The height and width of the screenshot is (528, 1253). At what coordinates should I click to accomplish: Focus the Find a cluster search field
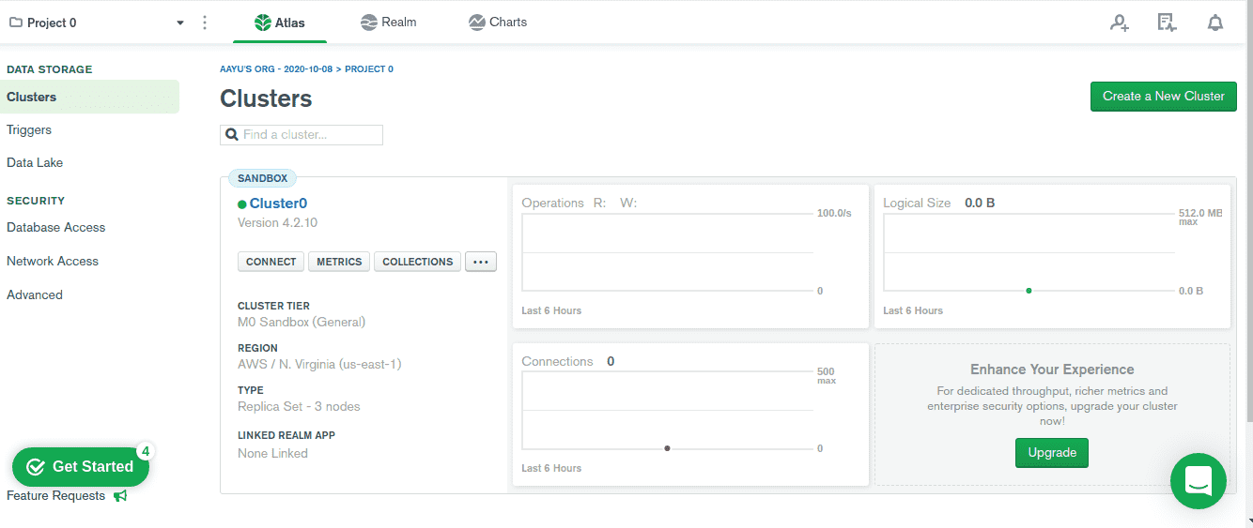point(302,135)
